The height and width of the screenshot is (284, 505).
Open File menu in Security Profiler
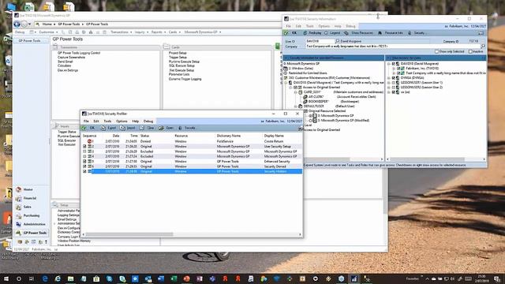coord(86,121)
